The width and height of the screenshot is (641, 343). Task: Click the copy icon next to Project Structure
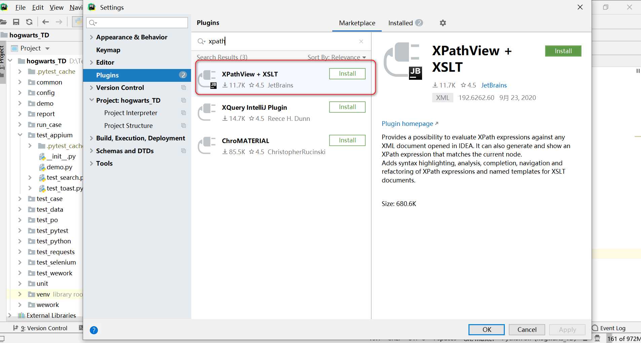184,126
